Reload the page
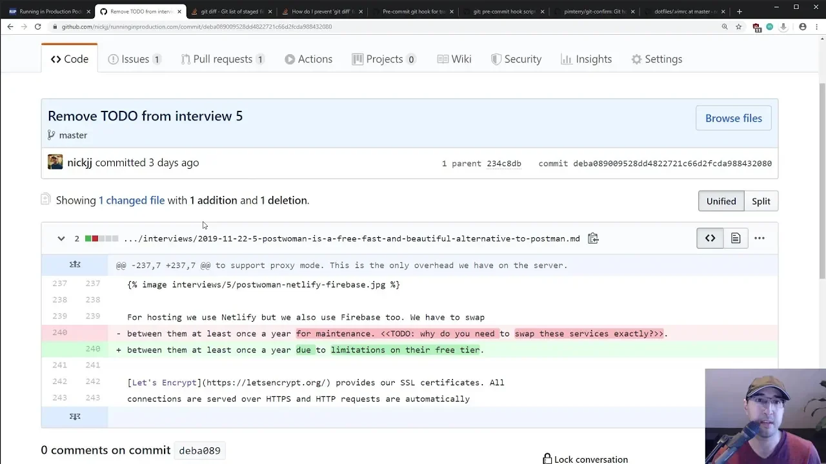This screenshot has height=464, width=826. (38, 26)
